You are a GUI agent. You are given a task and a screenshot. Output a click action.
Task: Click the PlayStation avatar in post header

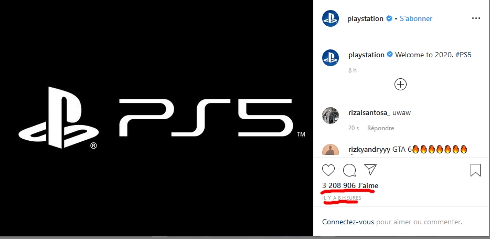331,18
